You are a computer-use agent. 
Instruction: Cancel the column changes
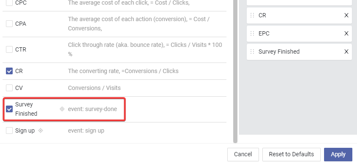(x=243, y=155)
